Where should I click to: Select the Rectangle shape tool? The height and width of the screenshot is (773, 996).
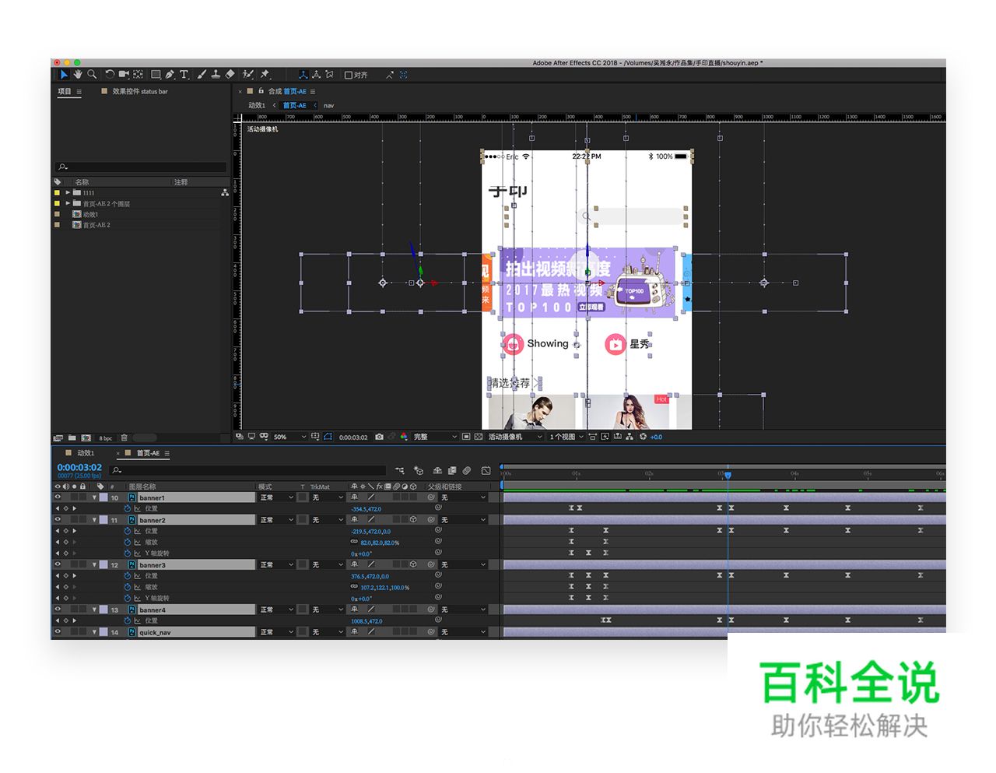point(156,74)
